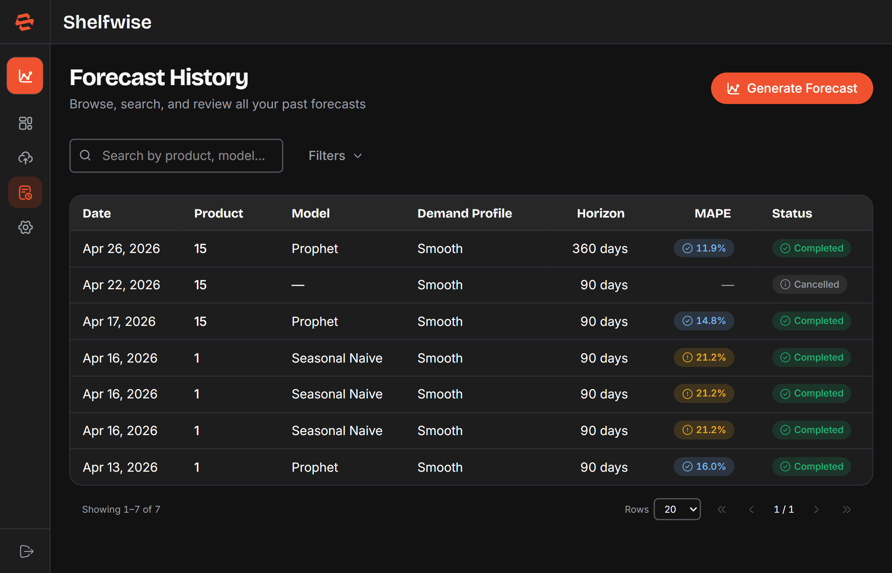The height and width of the screenshot is (573, 892).
Task: Open the settings gear sidebar icon
Action: click(25, 227)
